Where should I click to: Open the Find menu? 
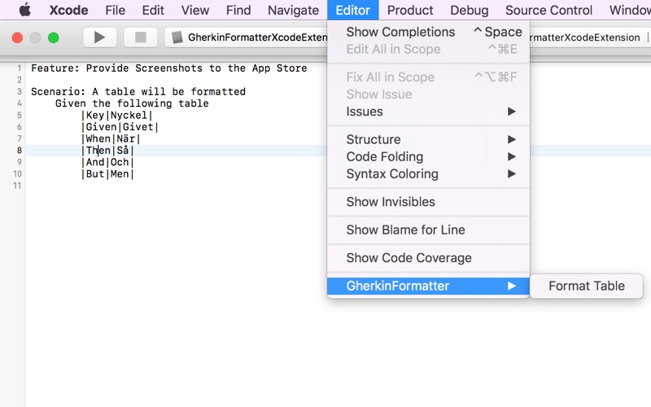point(238,10)
